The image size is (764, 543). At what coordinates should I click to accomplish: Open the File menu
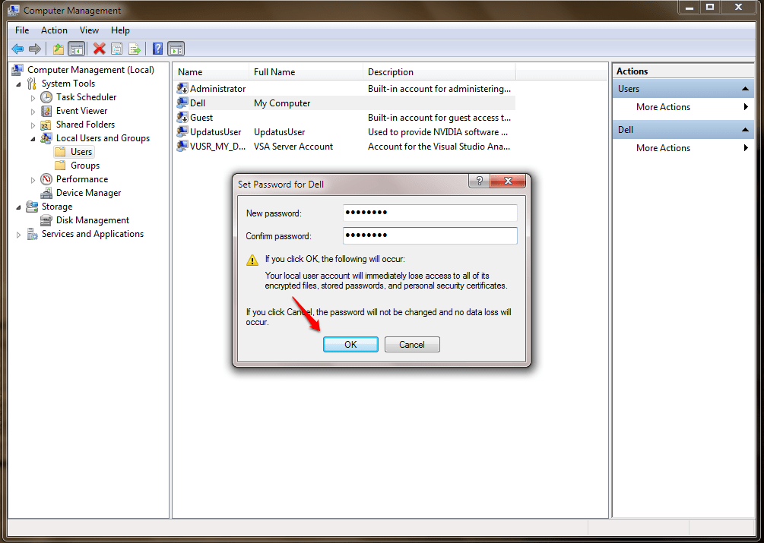22,30
